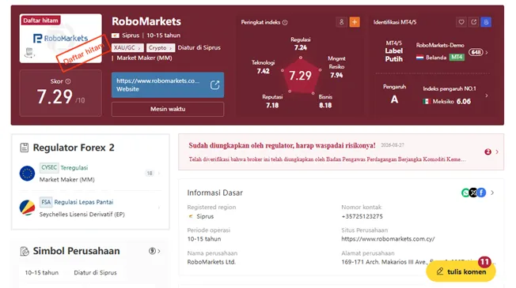This screenshot has width=516, height=288.
Task: Click the warning headline Sudah diungkapkan oleh regulator
Action: click(x=282, y=145)
